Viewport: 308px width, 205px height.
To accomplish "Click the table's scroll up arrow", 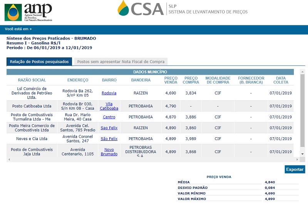I will click(302, 72).
